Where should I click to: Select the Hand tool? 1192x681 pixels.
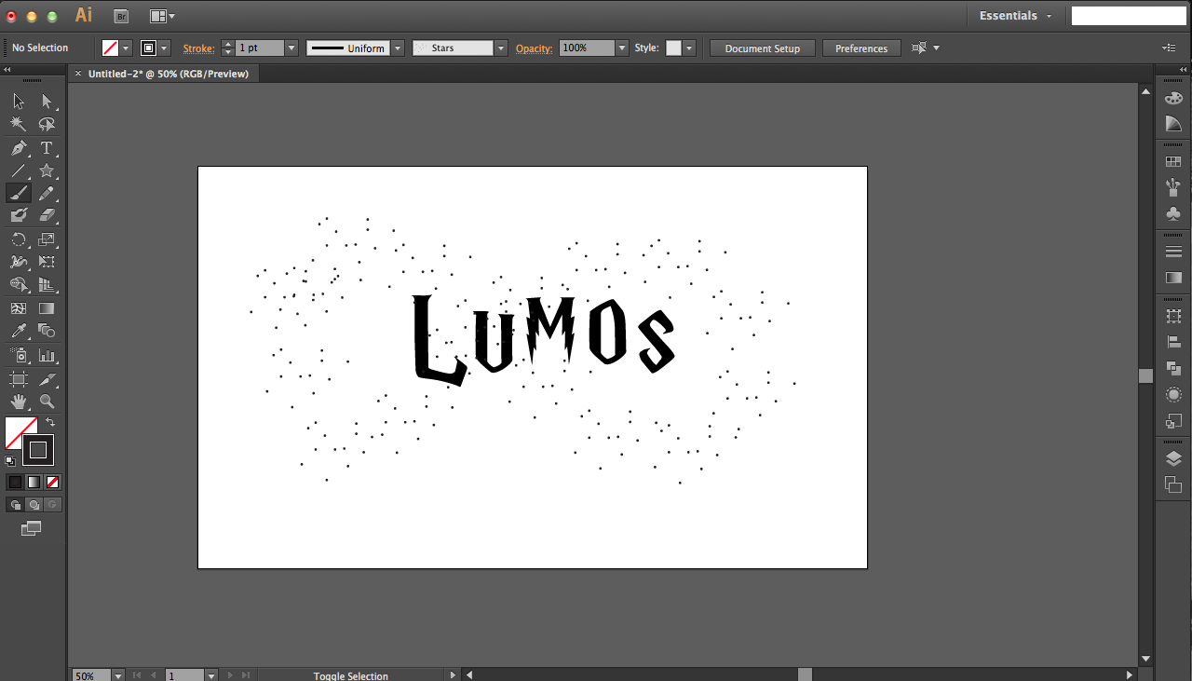(19, 402)
